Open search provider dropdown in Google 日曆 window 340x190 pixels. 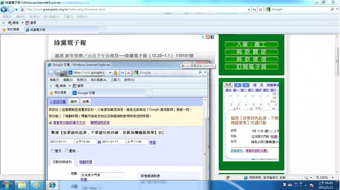click(x=205, y=72)
